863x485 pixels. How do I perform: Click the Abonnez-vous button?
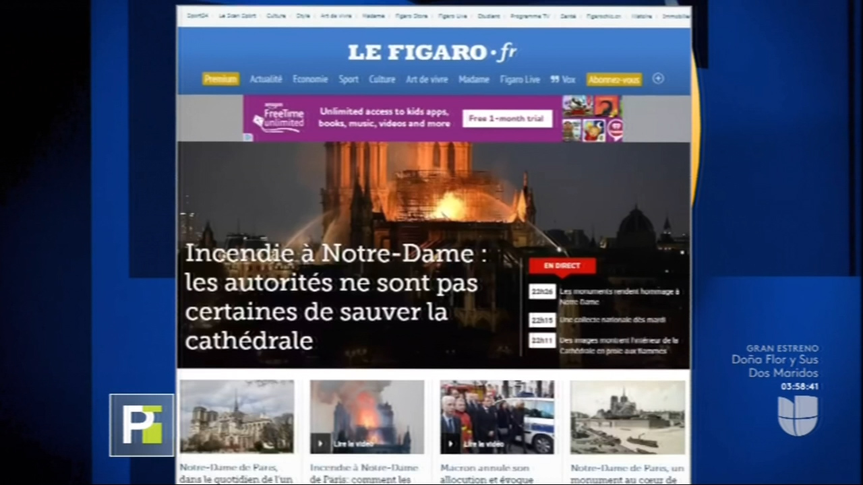coord(614,79)
